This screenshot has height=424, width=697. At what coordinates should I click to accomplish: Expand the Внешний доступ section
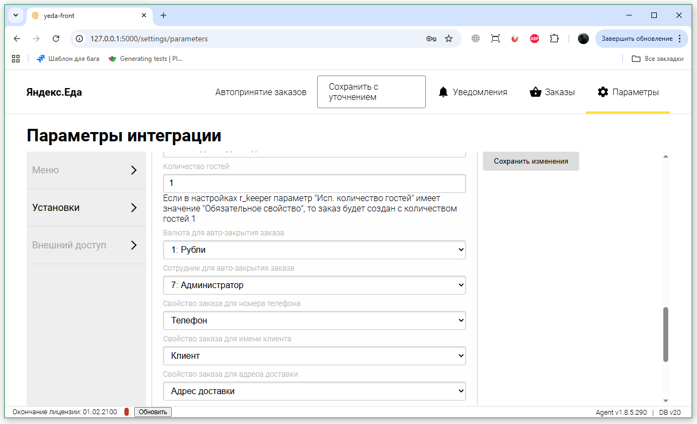pos(86,245)
